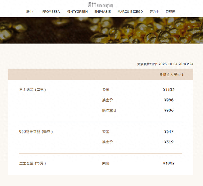This screenshot has width=203, height=186.
Task: Open the MARCO BICEGO menu item
Action: click(x=130, y=12)
